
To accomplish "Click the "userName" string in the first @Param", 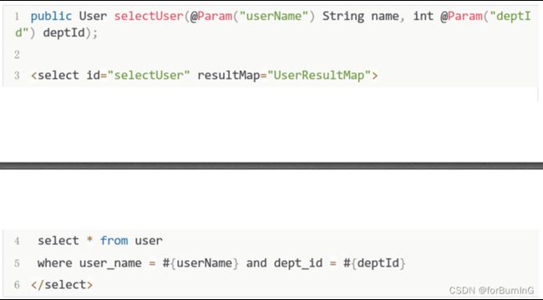I will pos(273,16).
